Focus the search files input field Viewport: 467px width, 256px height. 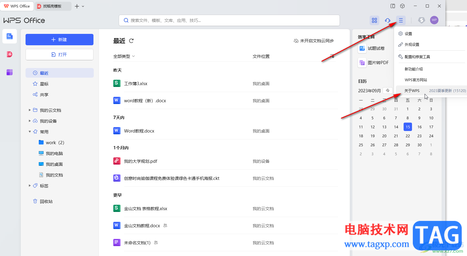pos(229,20)
